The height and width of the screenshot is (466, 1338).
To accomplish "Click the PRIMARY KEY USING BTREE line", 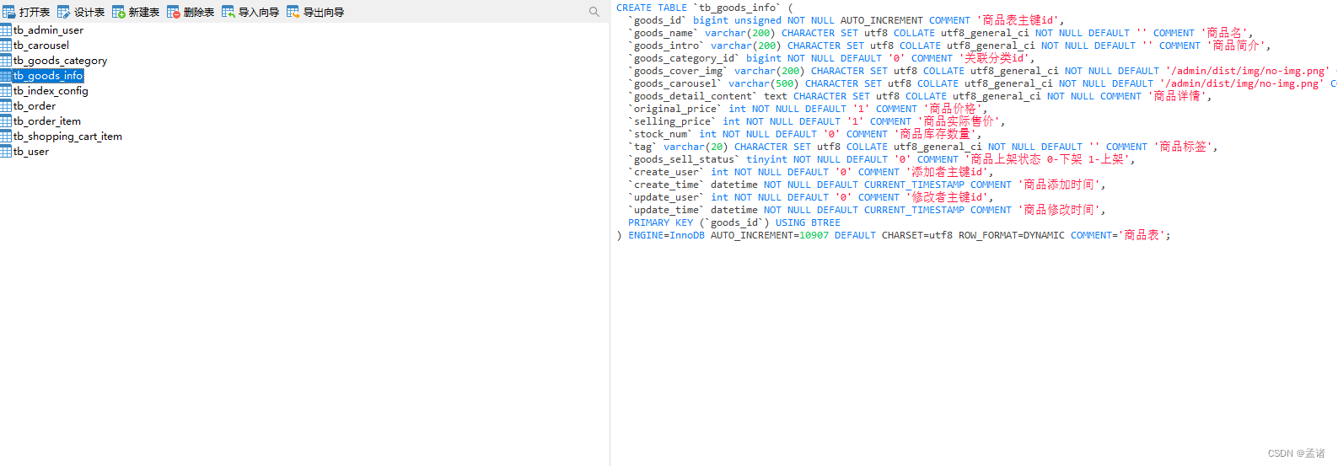I will 734,222.
